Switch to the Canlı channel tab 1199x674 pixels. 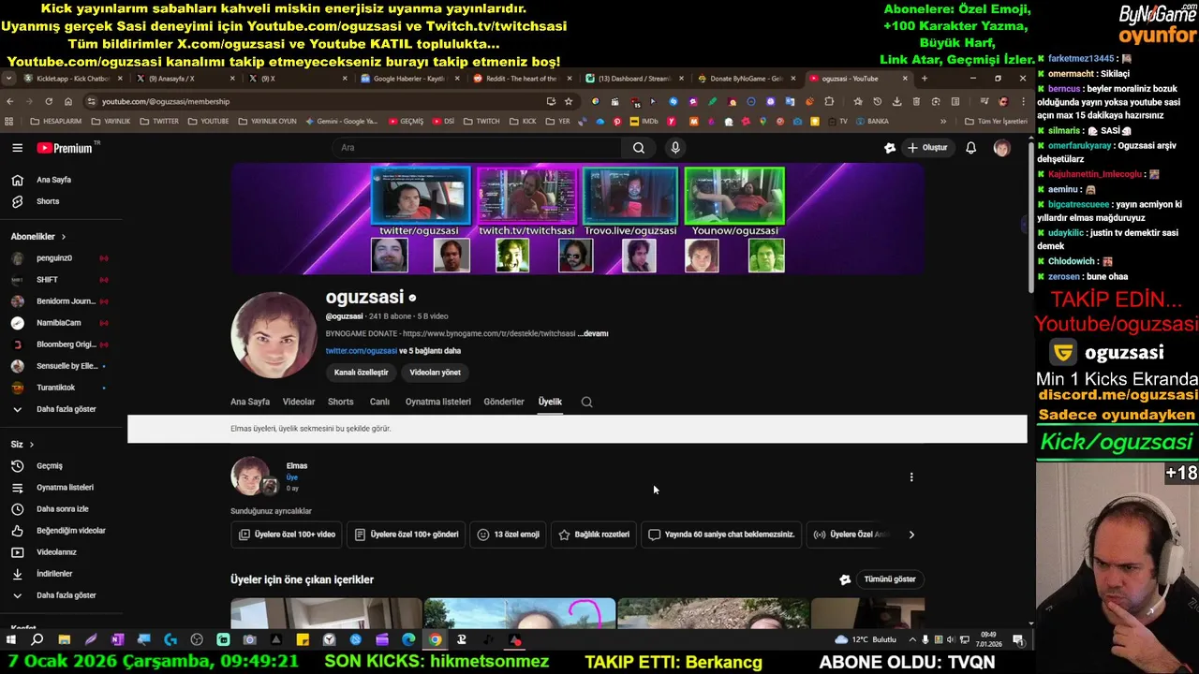[379, 402]
